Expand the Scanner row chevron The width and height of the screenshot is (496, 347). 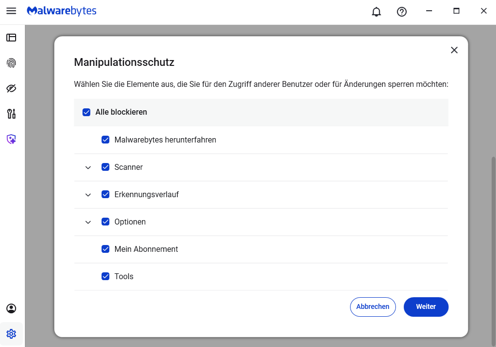pyautogui.click(x=88, y=167)
